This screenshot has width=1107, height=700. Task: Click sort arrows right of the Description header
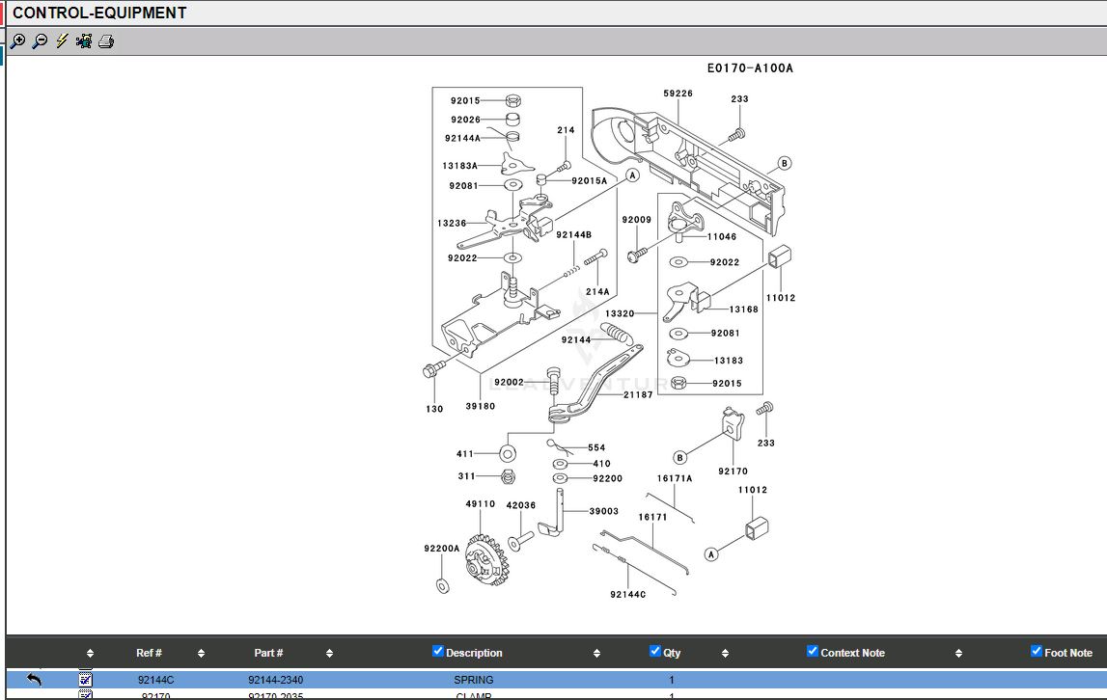[x=596, y=653]
